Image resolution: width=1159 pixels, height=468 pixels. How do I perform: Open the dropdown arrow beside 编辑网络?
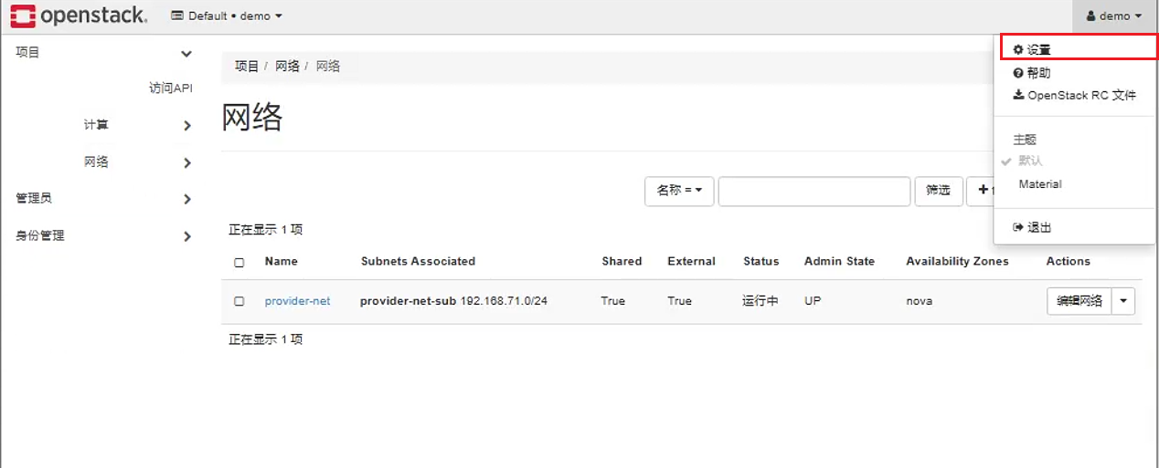click(x=1123, y=301)
